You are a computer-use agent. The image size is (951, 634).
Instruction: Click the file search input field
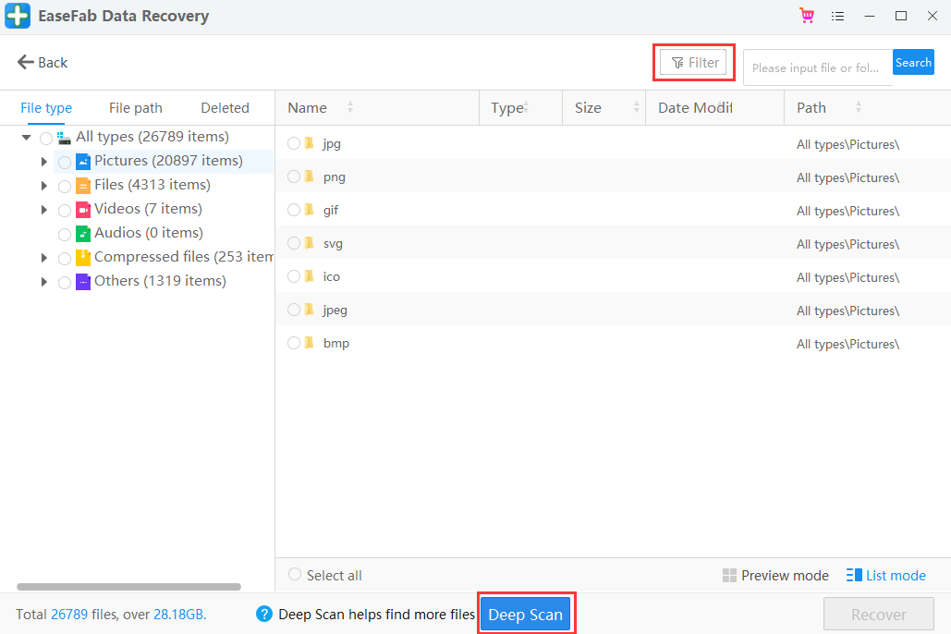coord(817,67)
